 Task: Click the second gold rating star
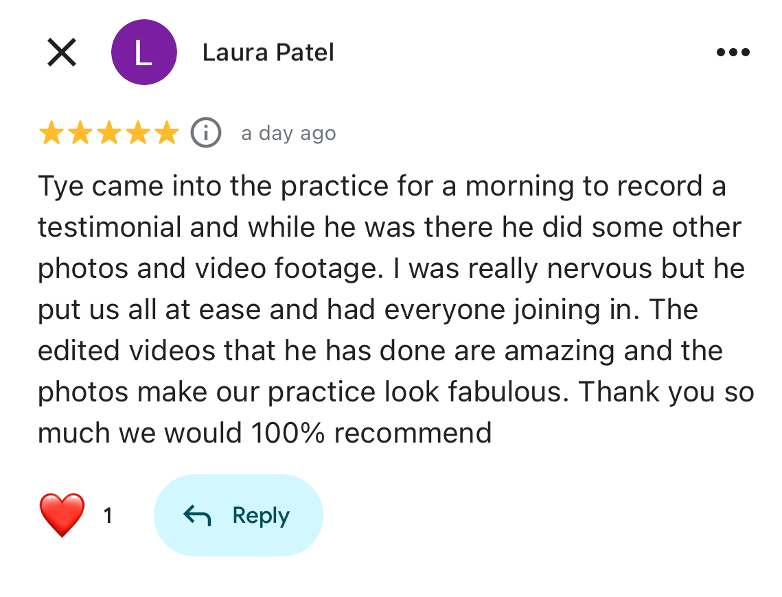click(80, 132)
